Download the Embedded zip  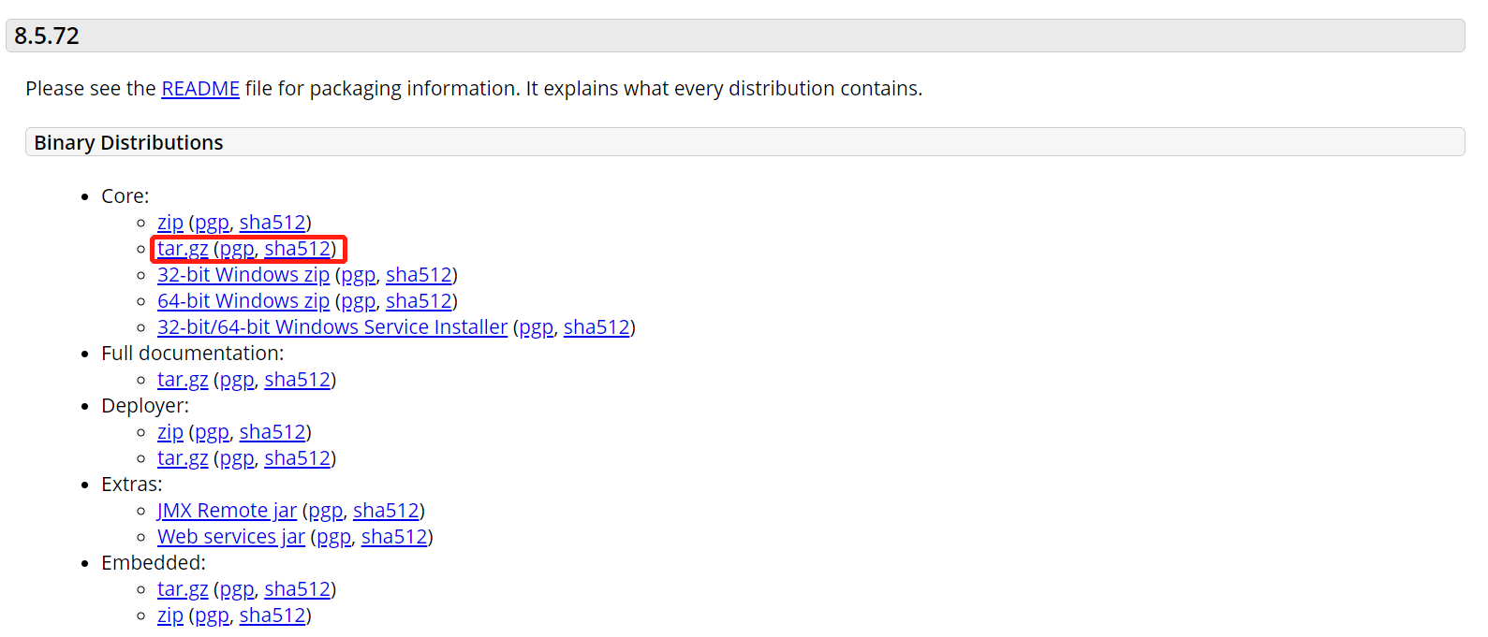[170, 615]
